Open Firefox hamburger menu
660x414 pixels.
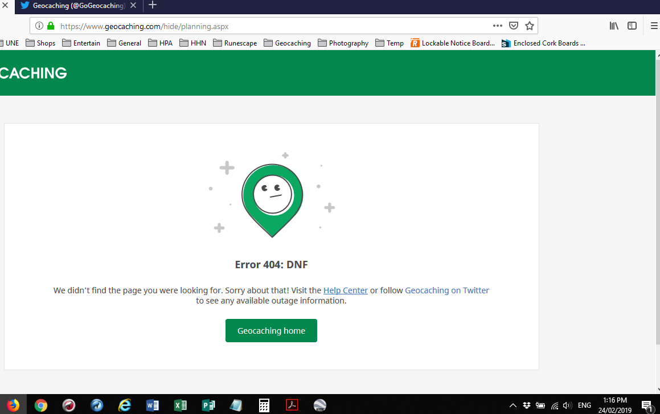[x=654, y=26]
